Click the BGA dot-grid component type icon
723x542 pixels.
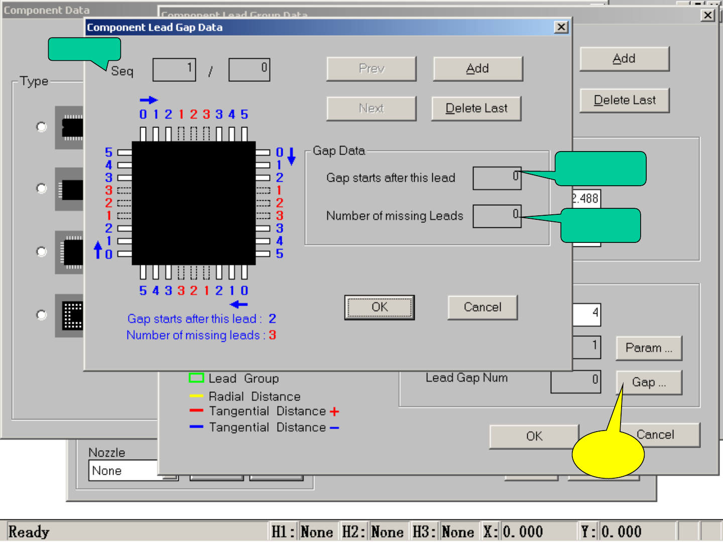[x=69, y=316]
